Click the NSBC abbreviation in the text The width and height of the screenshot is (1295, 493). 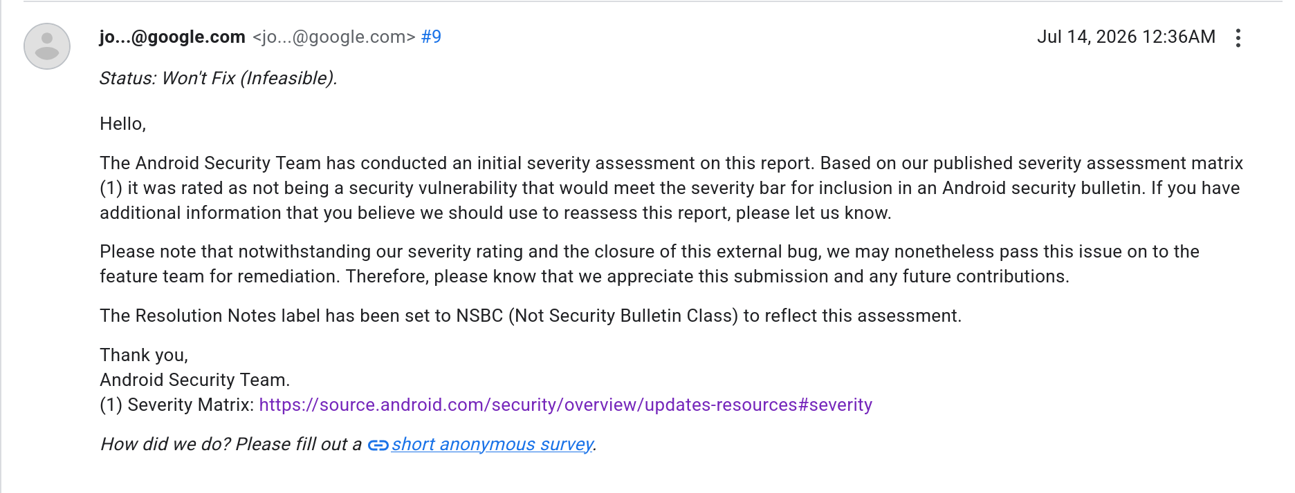pyautogui.click(x=479, y=316)
